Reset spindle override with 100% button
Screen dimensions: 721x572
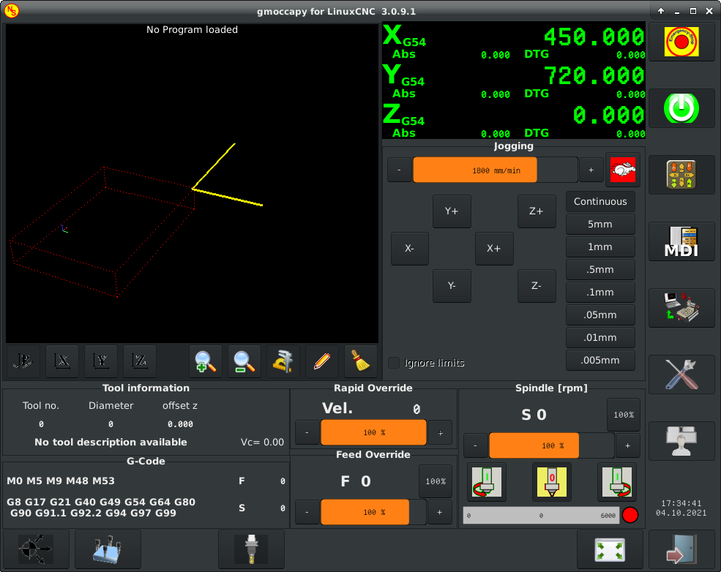click(624, 415)
